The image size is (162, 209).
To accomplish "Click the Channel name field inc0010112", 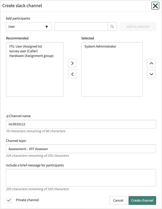I will tap(81, 124).
